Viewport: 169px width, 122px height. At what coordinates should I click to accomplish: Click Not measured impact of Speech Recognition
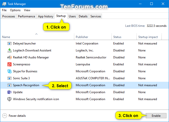click(147, 85)
